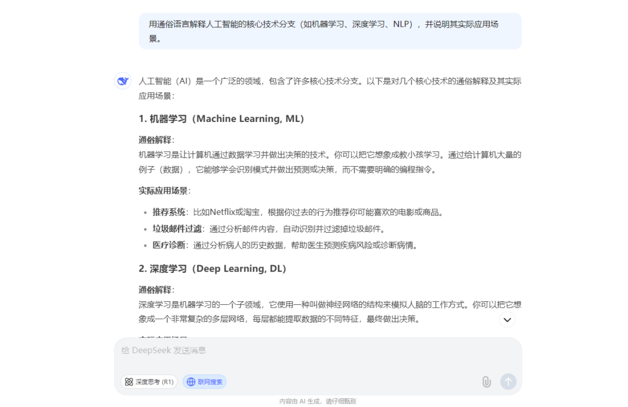Viewport: 628px width, 407px height.
Task: Click the intro paragraph starting 人工智能（AI）
Action: coord(330,88)
